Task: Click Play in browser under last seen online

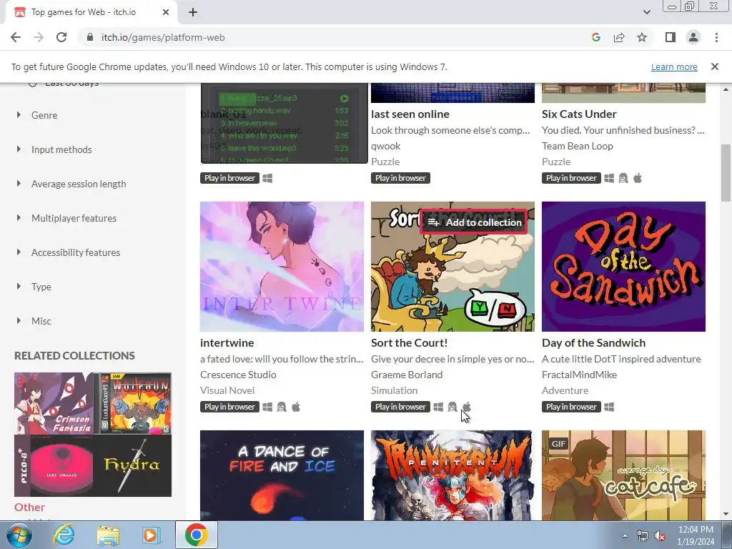Action: pos(400,178)
